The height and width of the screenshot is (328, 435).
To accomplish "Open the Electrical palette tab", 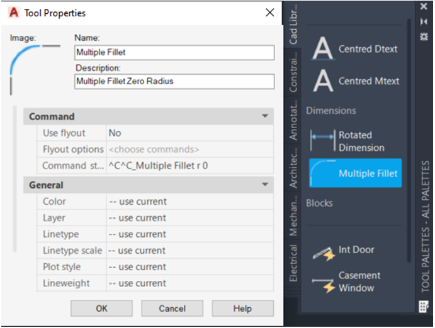I will coord(294,263).
